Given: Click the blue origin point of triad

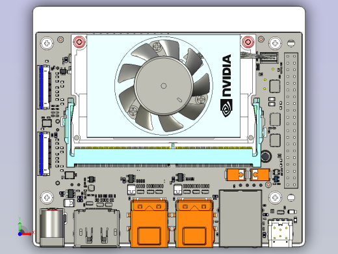Looking at the screenshot, I should (x=19, y=234).
